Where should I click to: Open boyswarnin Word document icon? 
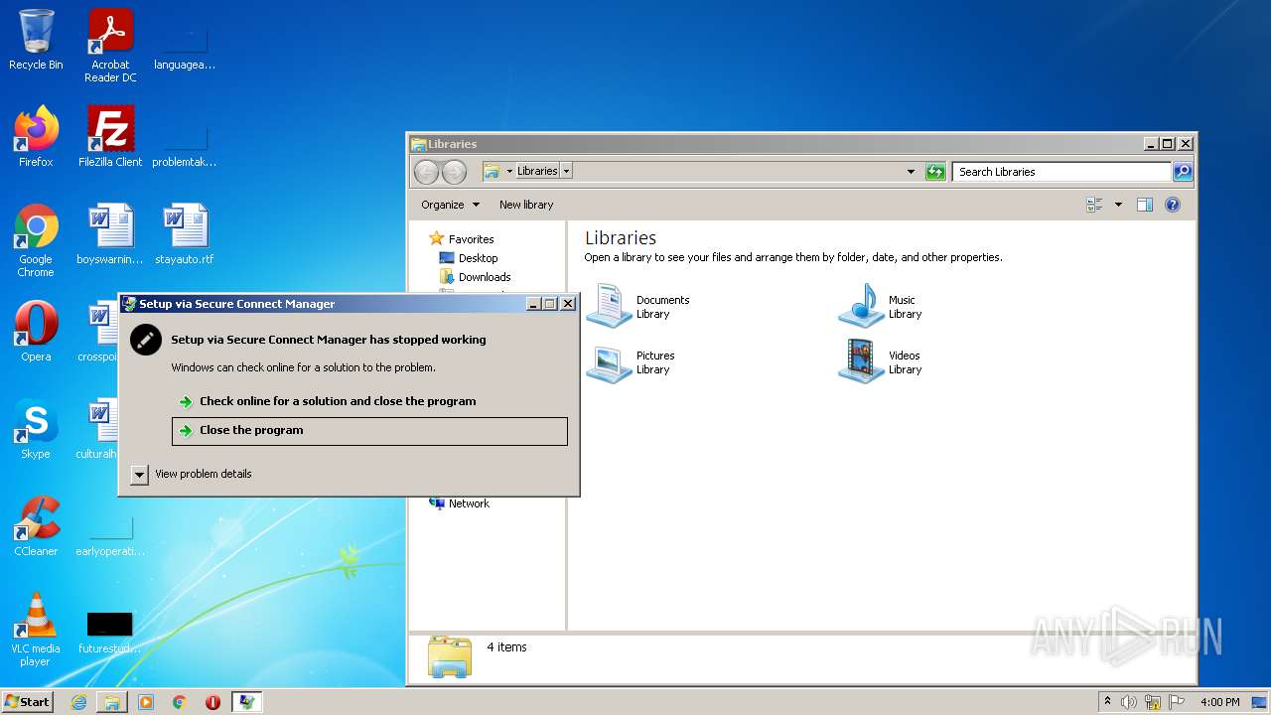110,234
